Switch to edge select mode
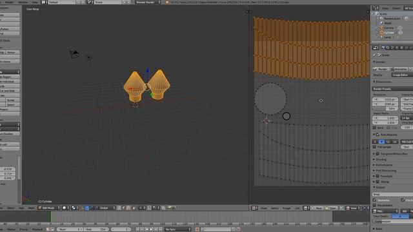The height and width of the screenshot is (232, 413). 123,208
